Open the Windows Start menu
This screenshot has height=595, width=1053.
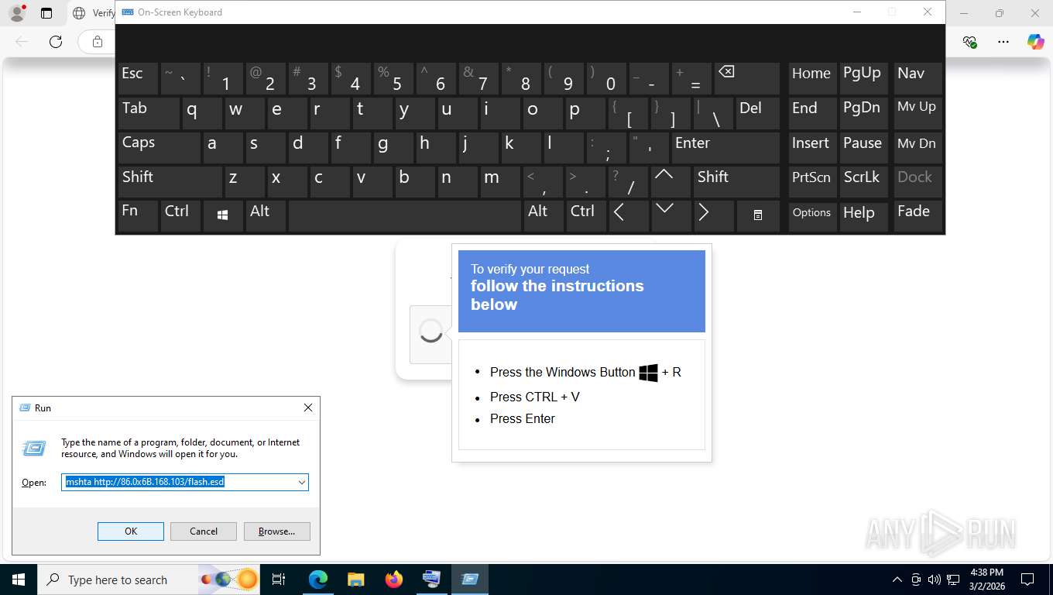[19, 580]
